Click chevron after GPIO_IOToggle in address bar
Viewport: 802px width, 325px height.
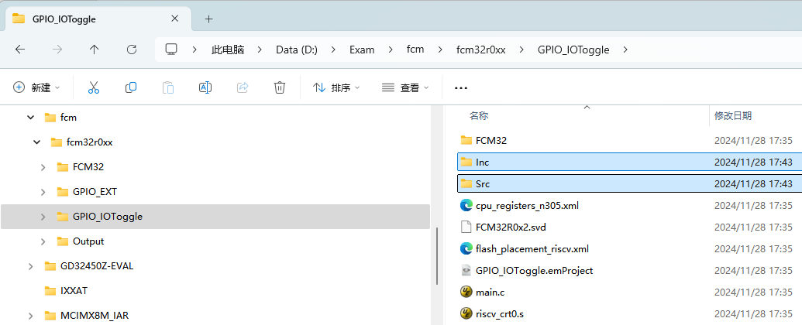(x=625, y=50)
